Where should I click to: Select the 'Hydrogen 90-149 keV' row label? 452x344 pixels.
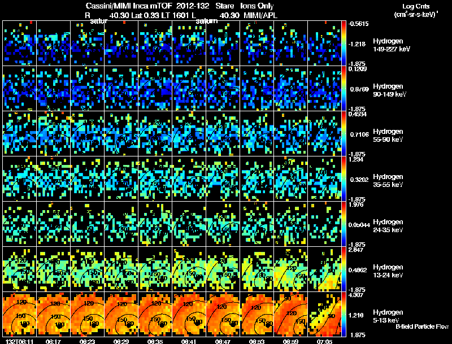389,90
